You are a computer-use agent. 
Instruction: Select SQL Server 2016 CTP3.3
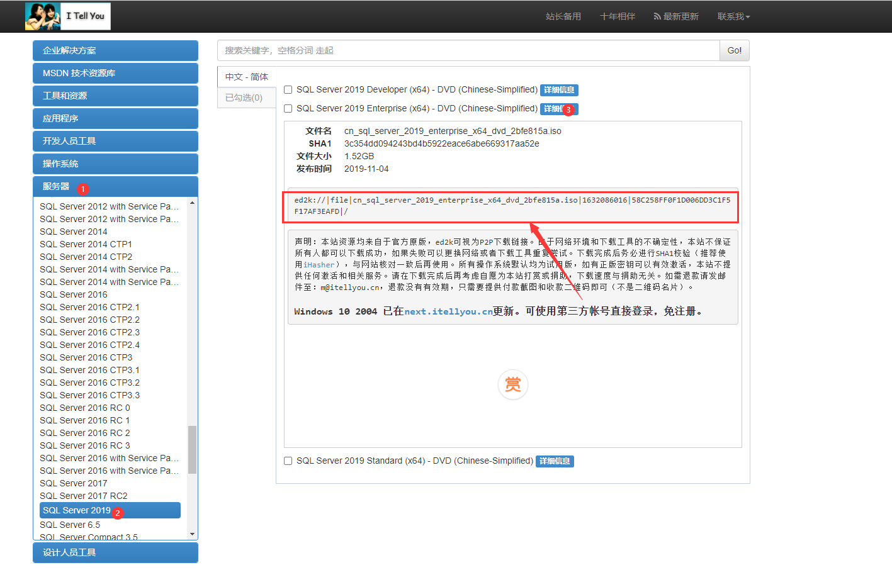point(90,395)
